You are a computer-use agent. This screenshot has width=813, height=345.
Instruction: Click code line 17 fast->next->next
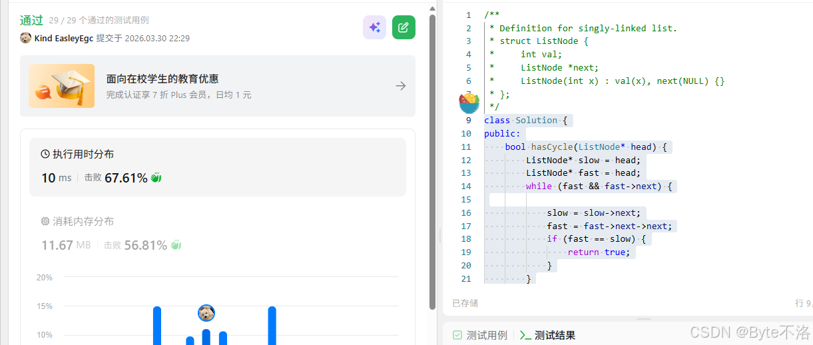[x=611, y=226]
